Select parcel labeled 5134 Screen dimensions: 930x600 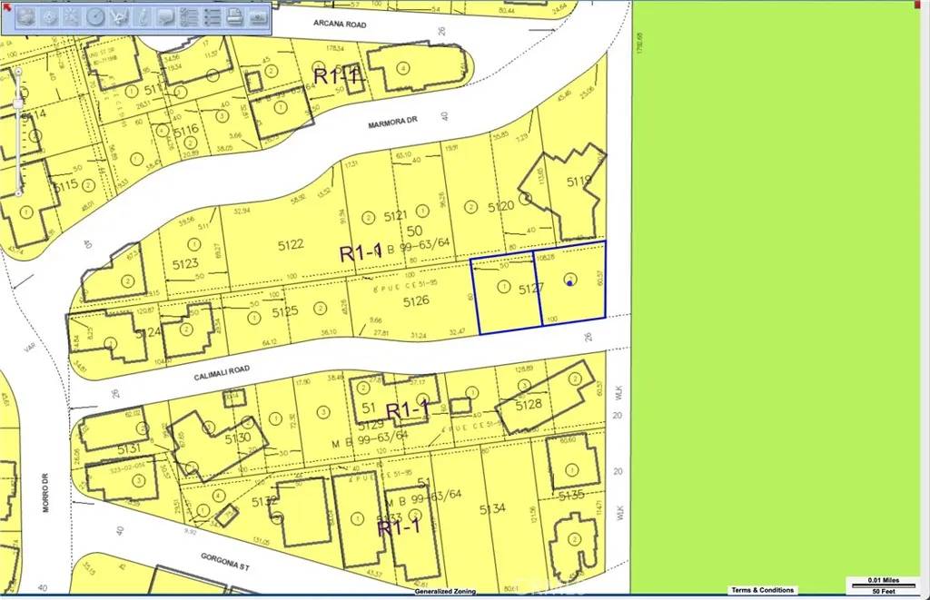[x=492, y=508]
